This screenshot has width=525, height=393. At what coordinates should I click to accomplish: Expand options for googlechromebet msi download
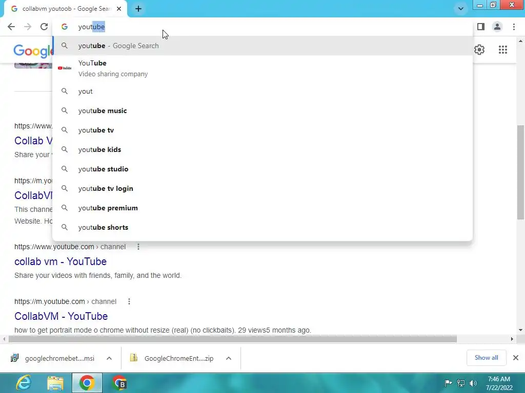coord(109,358)
